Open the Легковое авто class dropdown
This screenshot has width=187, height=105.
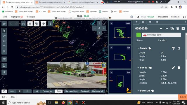point(161,35)
